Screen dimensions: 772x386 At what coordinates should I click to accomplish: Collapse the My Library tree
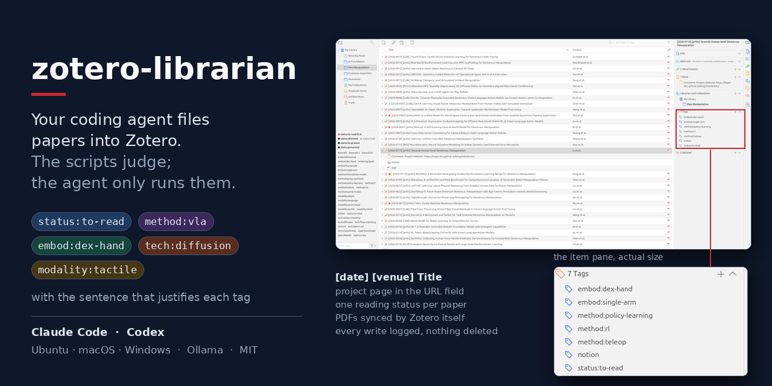click(338, 50)
